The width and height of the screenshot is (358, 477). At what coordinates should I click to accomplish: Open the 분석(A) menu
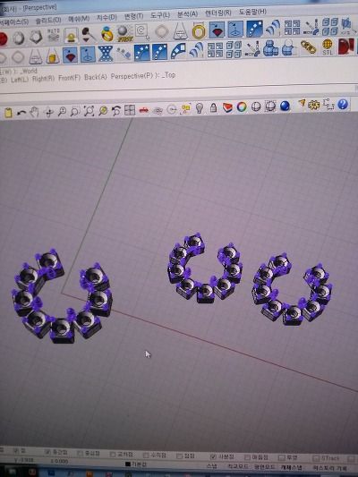187,14
